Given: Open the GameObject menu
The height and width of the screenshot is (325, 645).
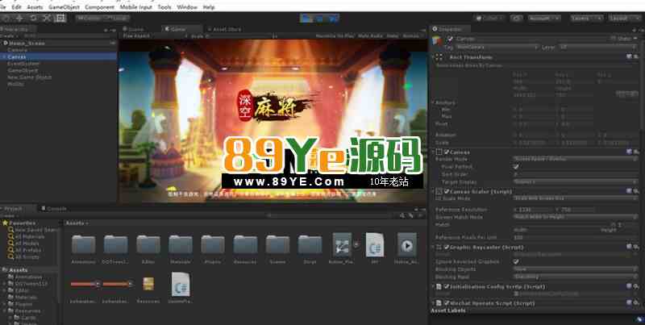Looking at the screenshot, I should pos(64,7).
